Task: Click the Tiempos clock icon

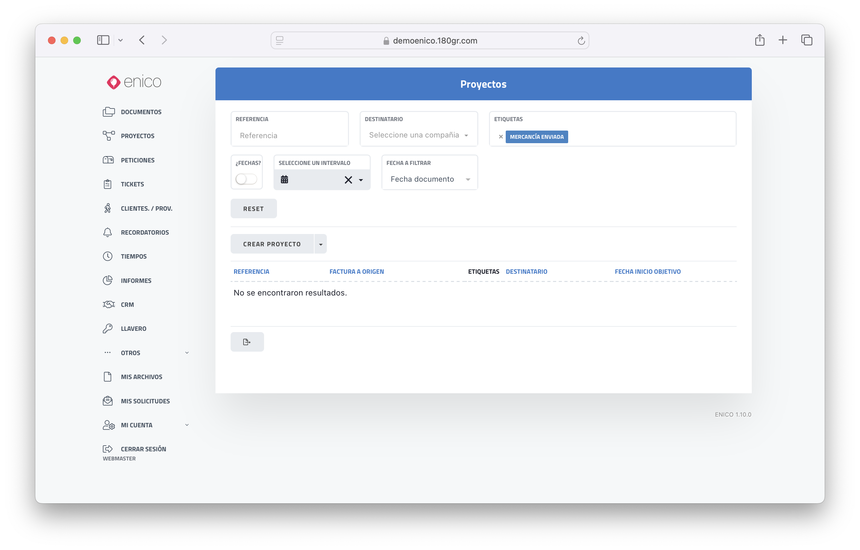Action: (x=108, y=256)
